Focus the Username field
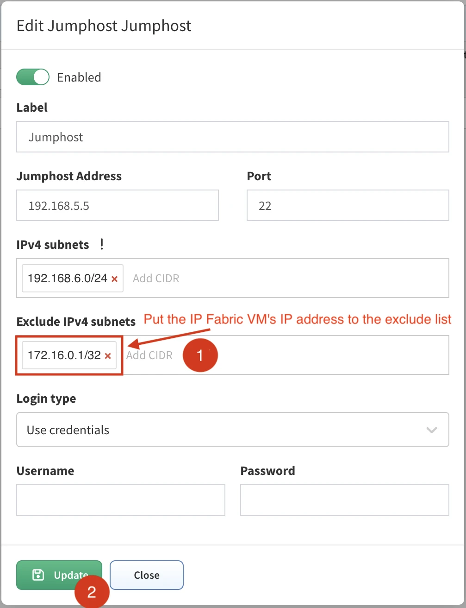The image size is (466, 608). [120, 500]
